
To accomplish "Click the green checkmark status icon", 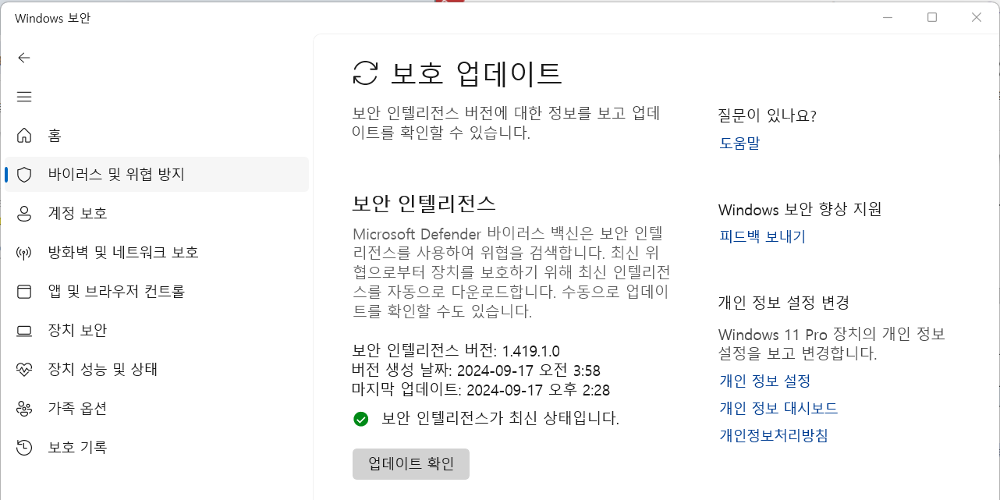I will (361, 419).
